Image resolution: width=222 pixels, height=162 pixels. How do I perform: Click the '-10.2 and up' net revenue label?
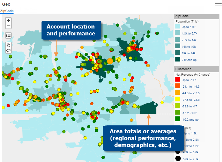tap(190, 119)
